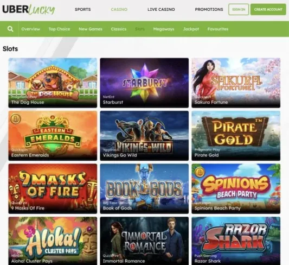The image size is (289, 265).
Task: Click the Create Account button
Action: (268, 9)
